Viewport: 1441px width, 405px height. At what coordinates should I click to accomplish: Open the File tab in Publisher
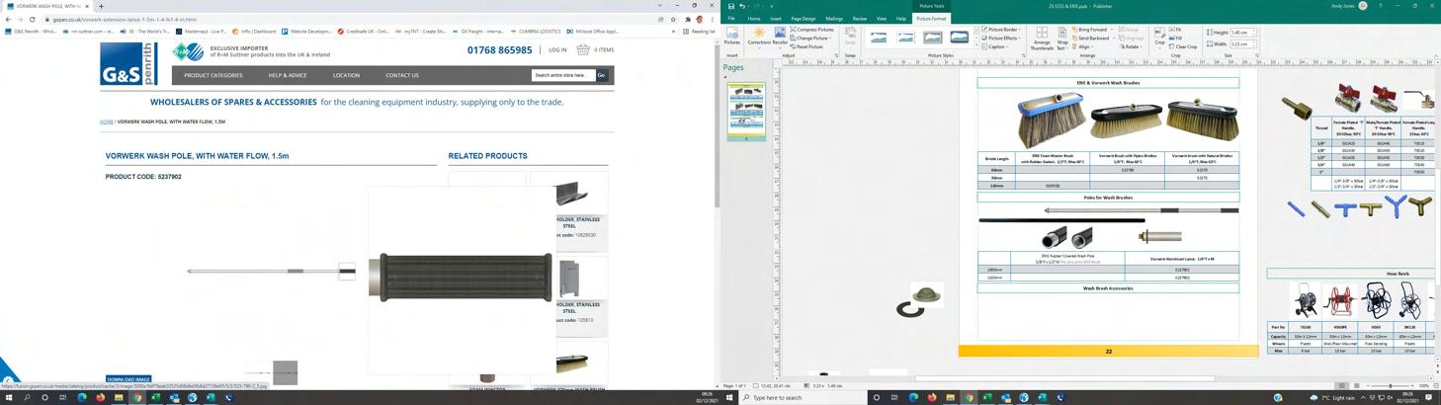[731, 19]
